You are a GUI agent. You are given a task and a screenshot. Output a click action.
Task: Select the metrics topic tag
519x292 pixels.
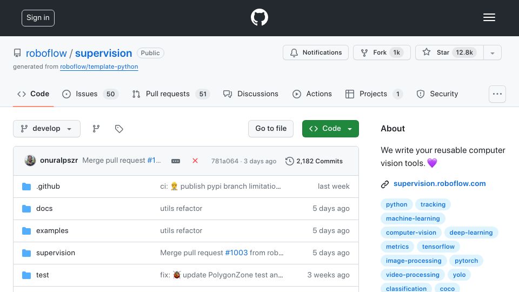click(397, 247)
